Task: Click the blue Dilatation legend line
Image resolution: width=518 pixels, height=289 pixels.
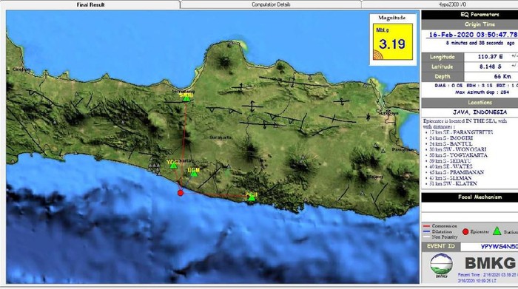Action: click(x=426, y=231)
